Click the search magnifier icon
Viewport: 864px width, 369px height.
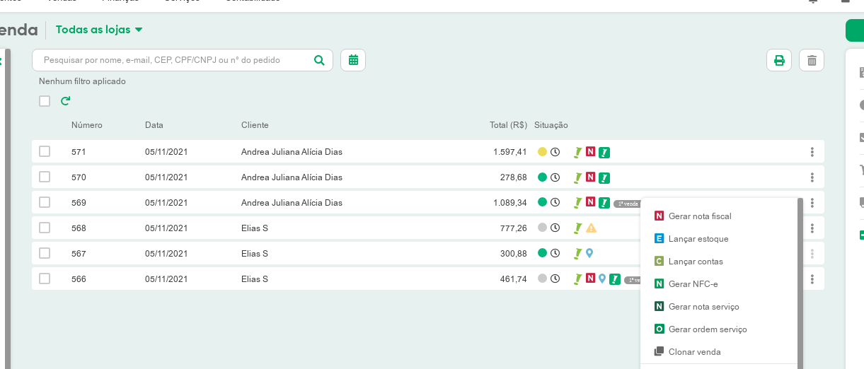pos(319,60)
